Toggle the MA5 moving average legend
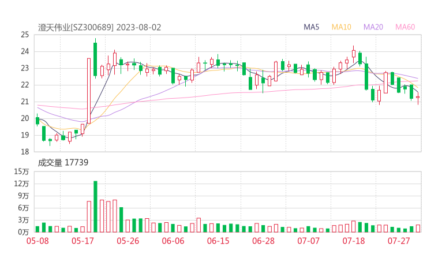Viewport: 427px width, 254px height. click(x=313, y=27)
